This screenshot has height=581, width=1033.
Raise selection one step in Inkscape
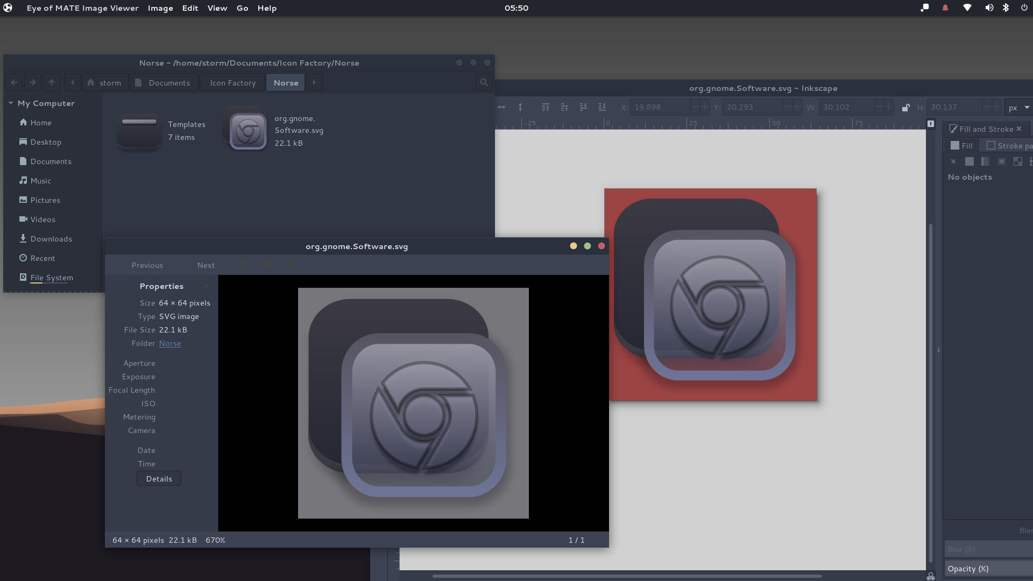[x=564, y=107]
